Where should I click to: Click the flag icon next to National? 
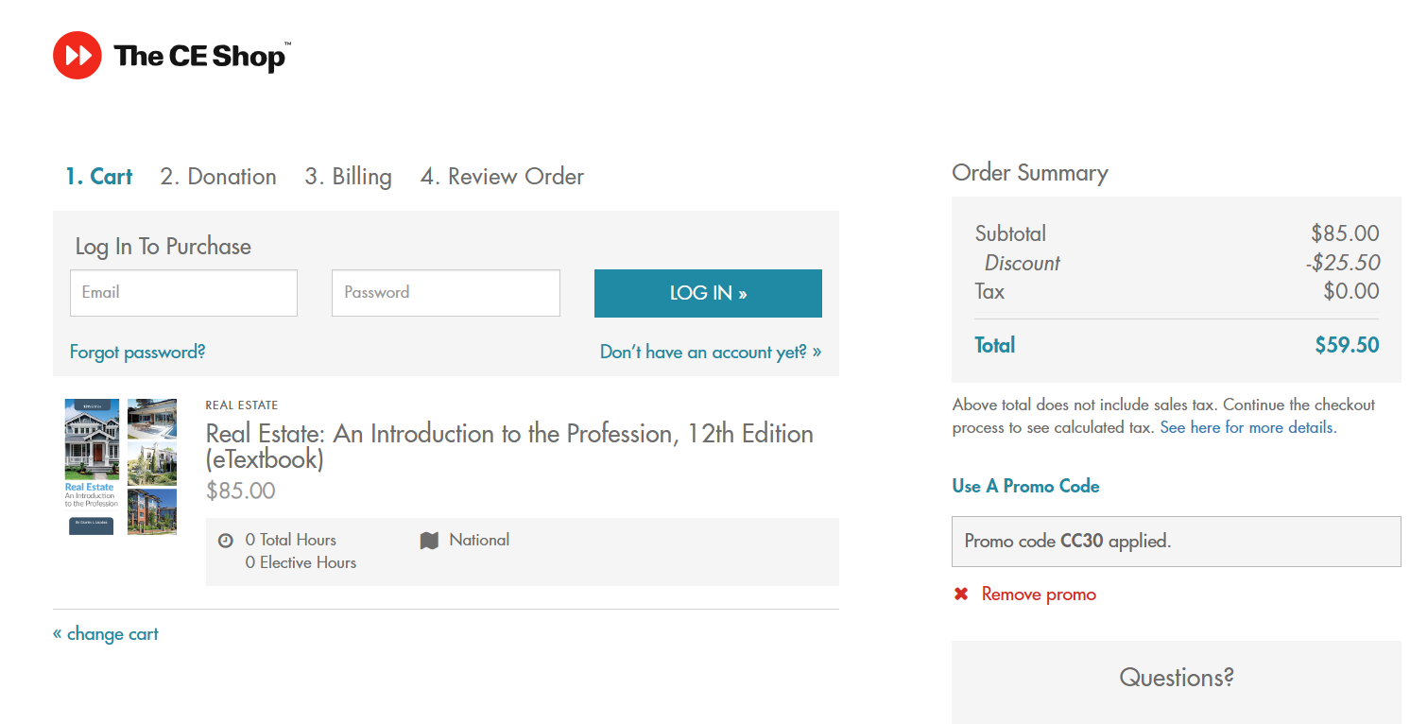click(429, 539)
